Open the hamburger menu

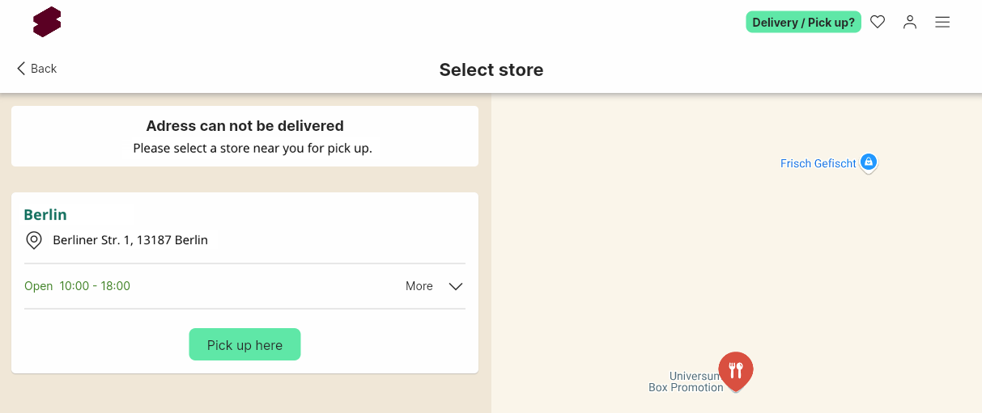942,23
